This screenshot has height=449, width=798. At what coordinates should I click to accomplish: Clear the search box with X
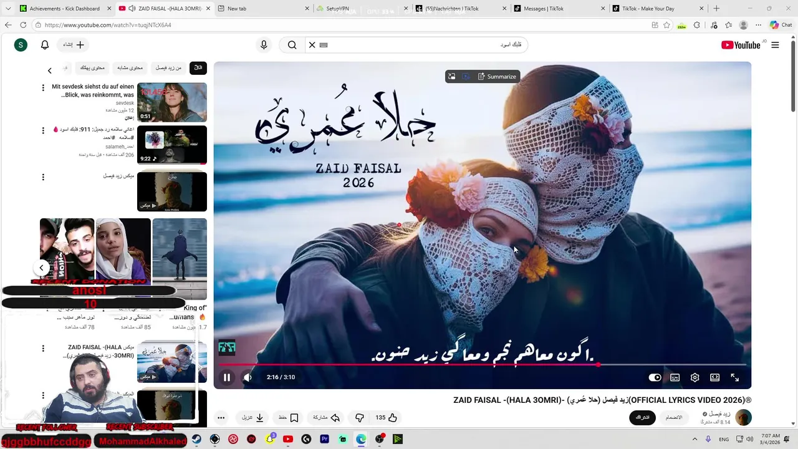(312, 45)
